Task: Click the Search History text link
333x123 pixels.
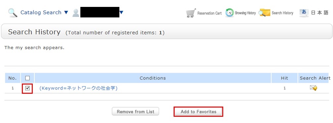Action: [282, 13]
